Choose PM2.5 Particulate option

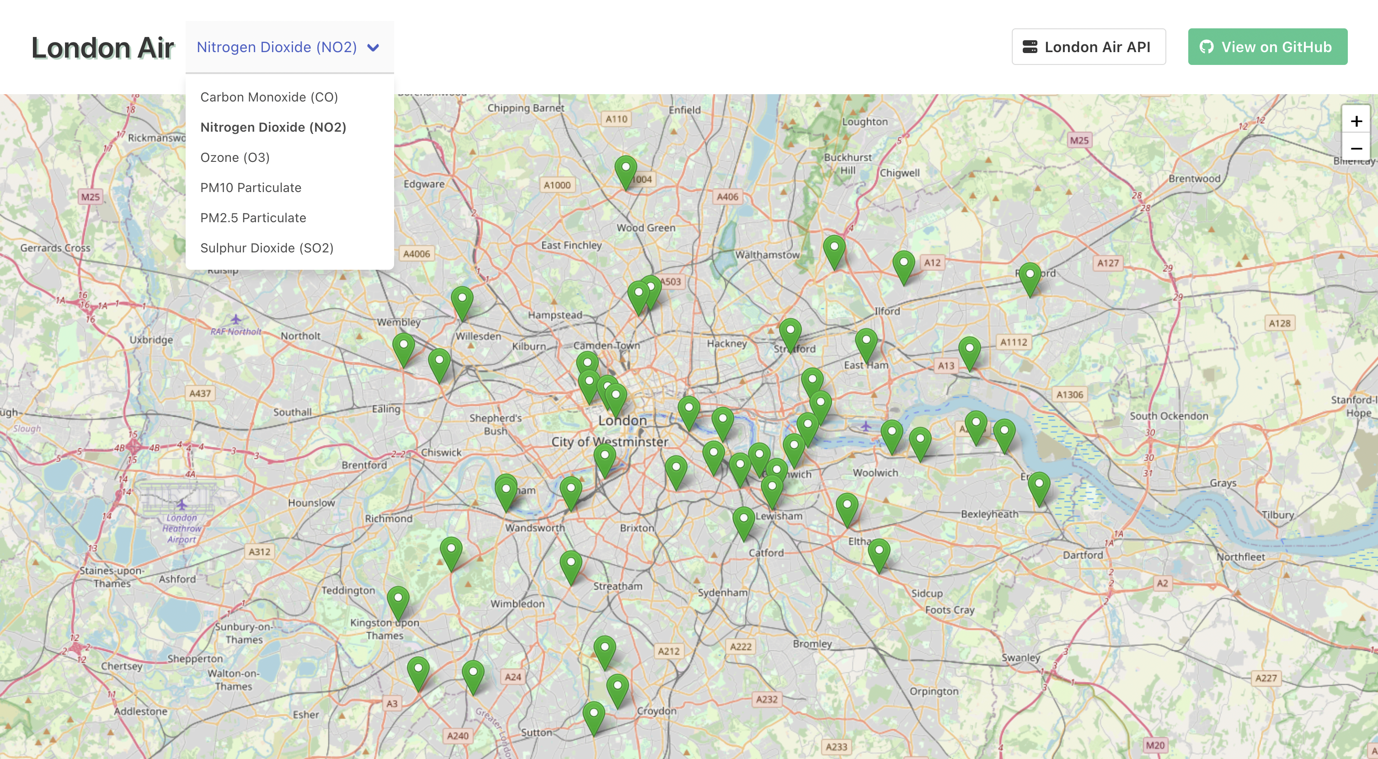(x=253, y=218)
